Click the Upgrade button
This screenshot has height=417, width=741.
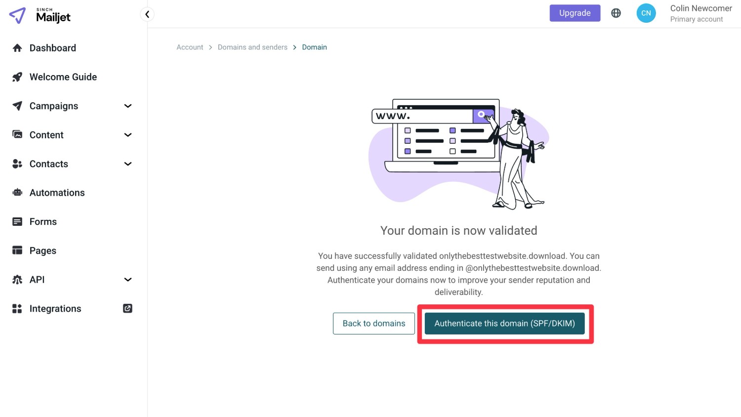[575, 13]
